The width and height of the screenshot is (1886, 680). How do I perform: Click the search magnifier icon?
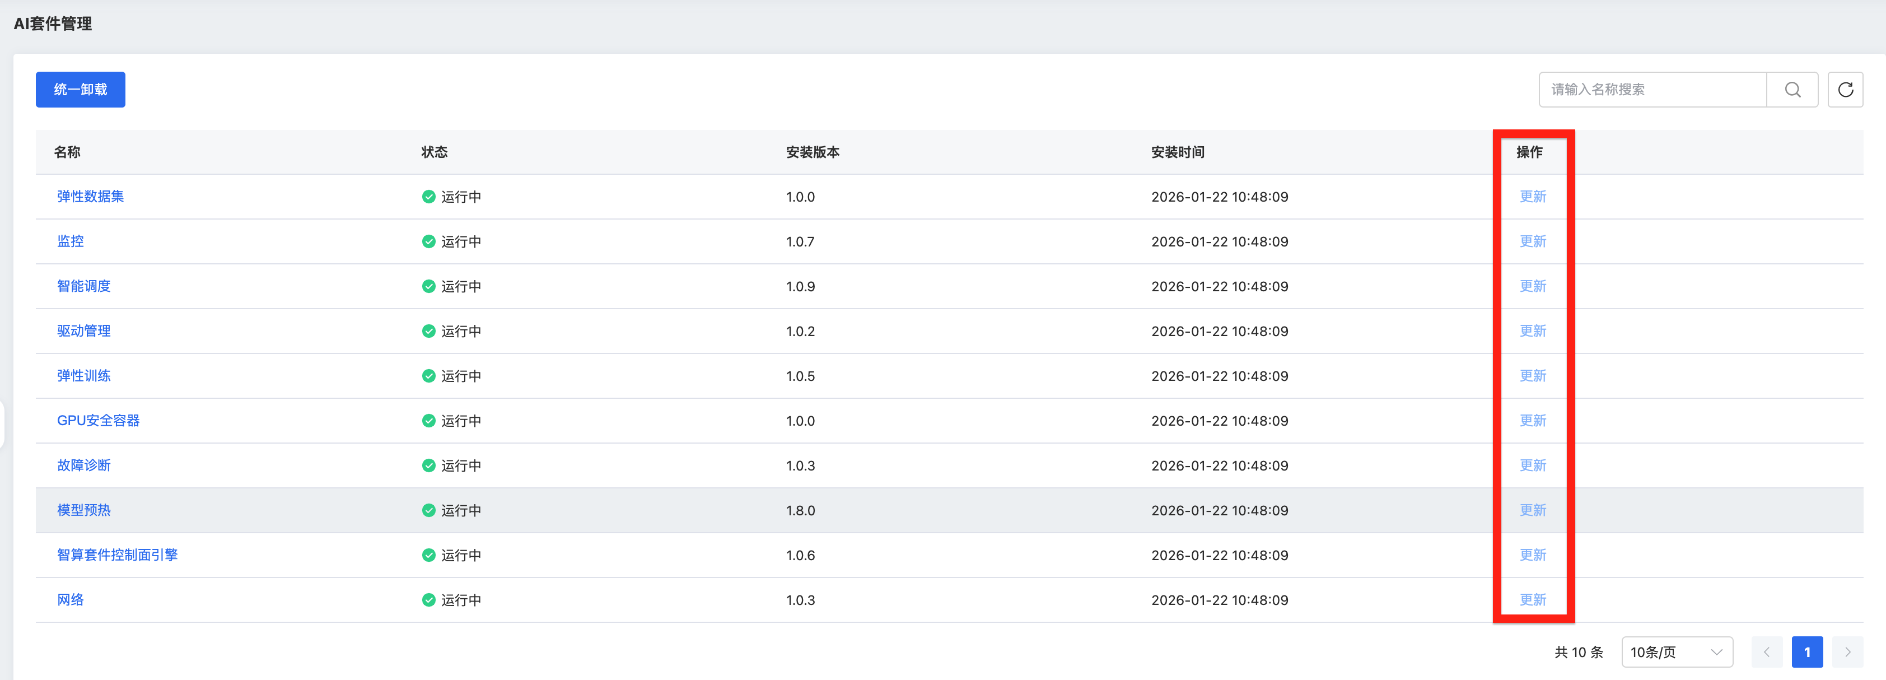pos(1791,89)
